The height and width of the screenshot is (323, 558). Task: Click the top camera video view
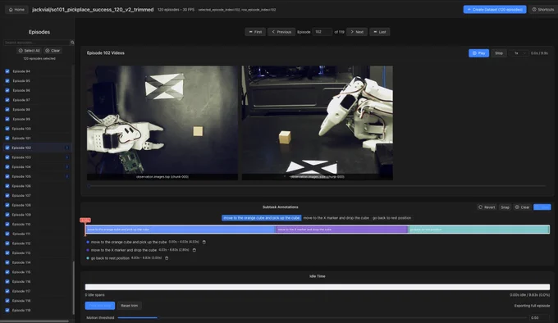(162, 123)
